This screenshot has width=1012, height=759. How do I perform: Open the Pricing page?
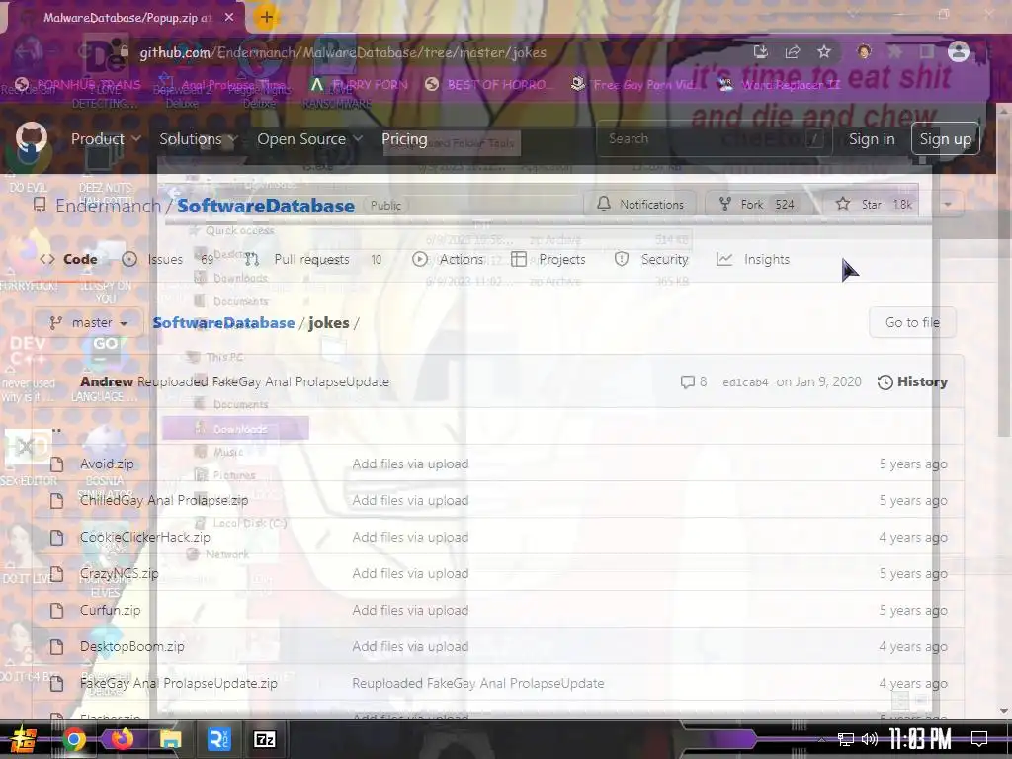click(x=404, y=138)
